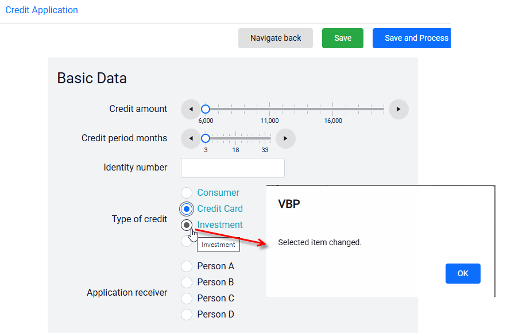The height and width of the screenshot is (333, 507).
Task: Click the 18 months tick label
Action: (x=235, y=150)
